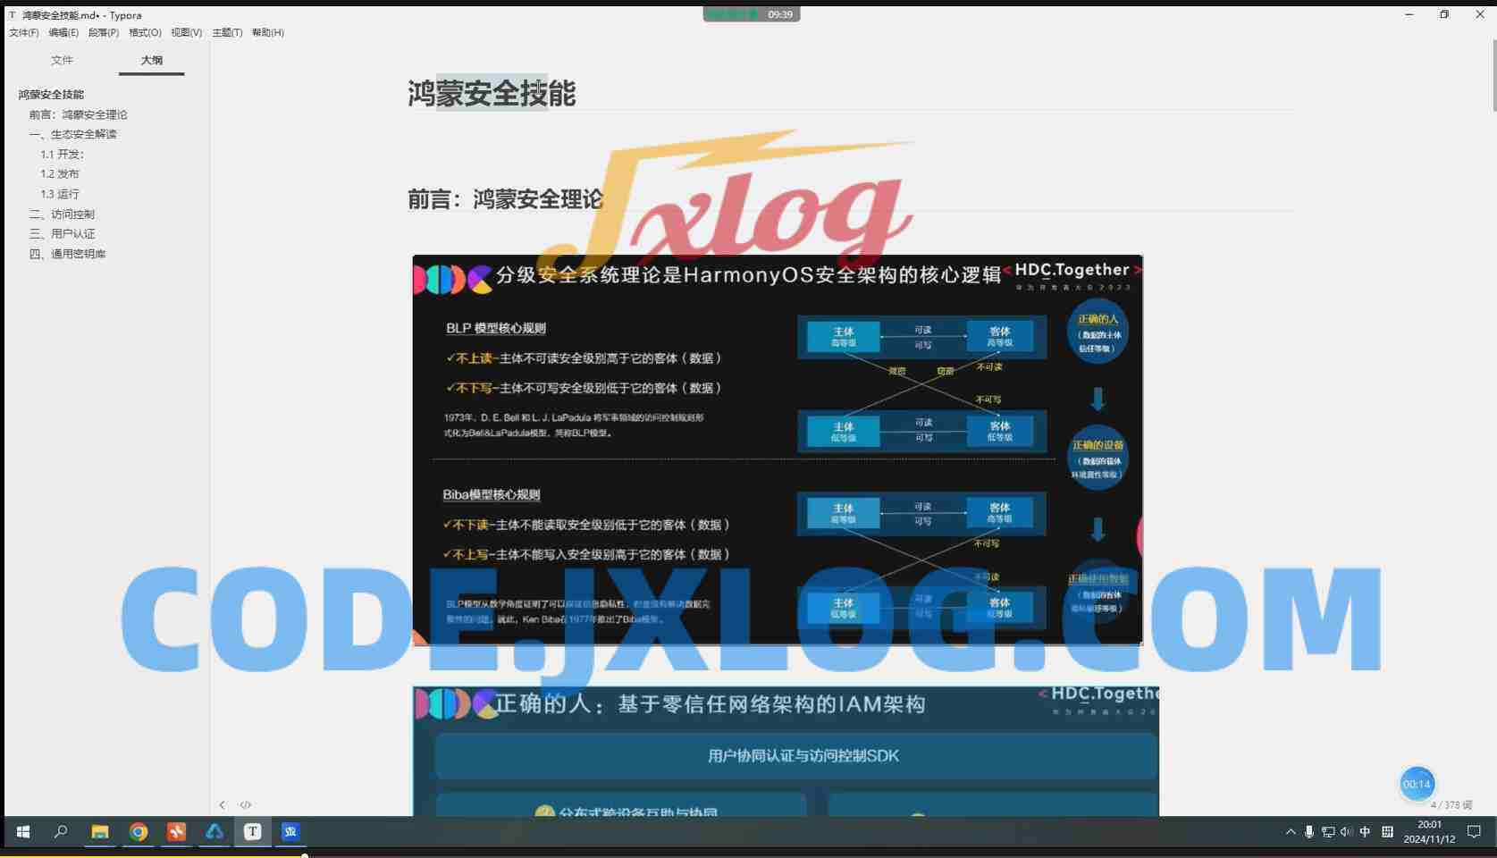Open the 段落(P) menu
The height and width of the screenshot is (858, 1497).
103,32
